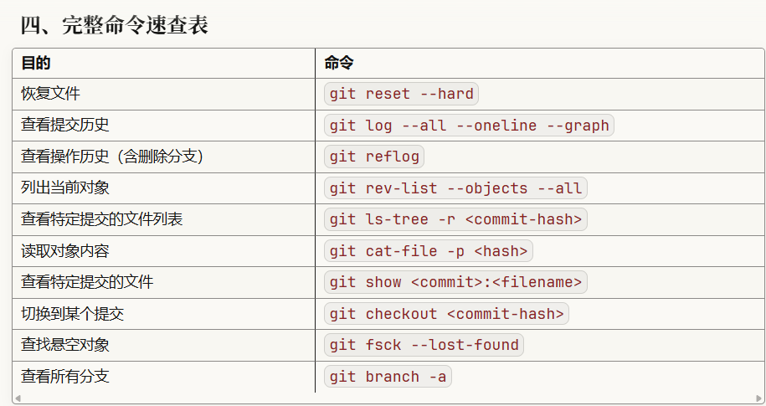Click the "目的" column header

(36, 63)
